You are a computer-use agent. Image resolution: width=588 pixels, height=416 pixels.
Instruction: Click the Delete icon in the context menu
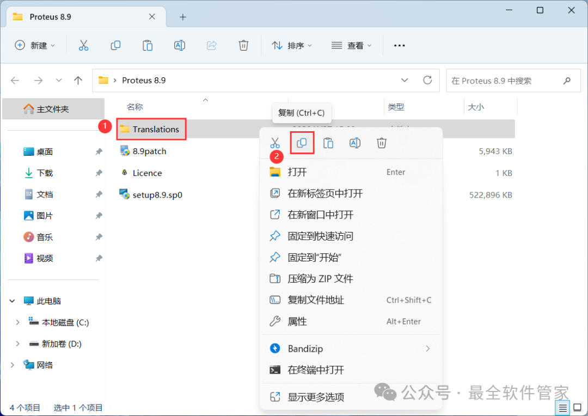tap(381, 143)
